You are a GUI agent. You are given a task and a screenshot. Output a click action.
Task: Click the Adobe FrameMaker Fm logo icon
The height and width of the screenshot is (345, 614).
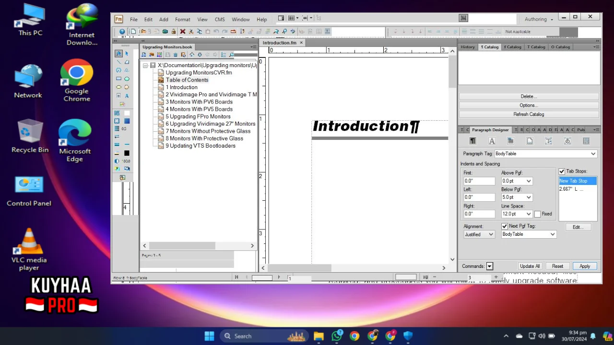click(118, 19)
